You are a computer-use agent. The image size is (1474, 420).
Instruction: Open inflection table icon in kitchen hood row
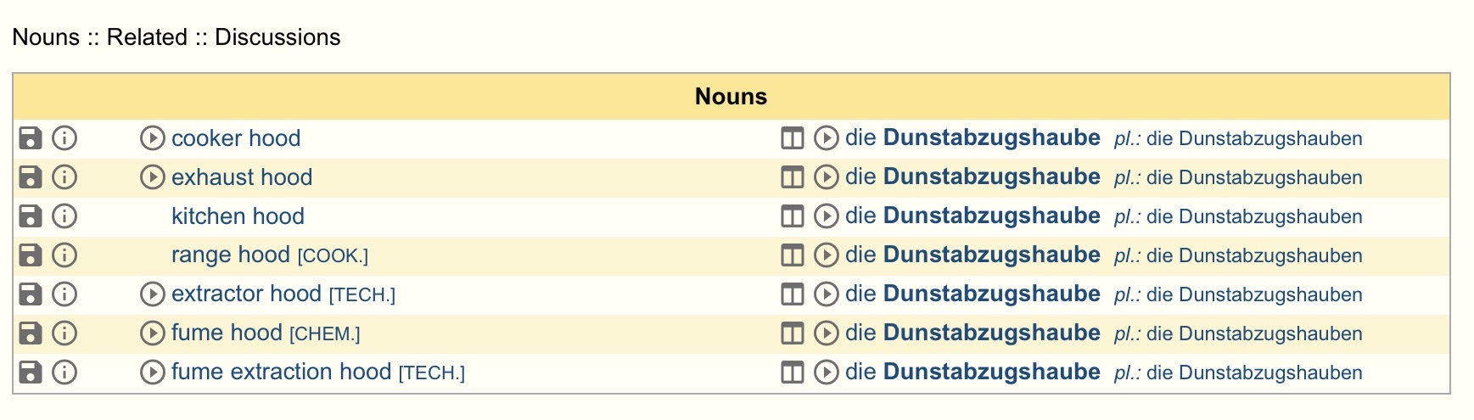792,216
